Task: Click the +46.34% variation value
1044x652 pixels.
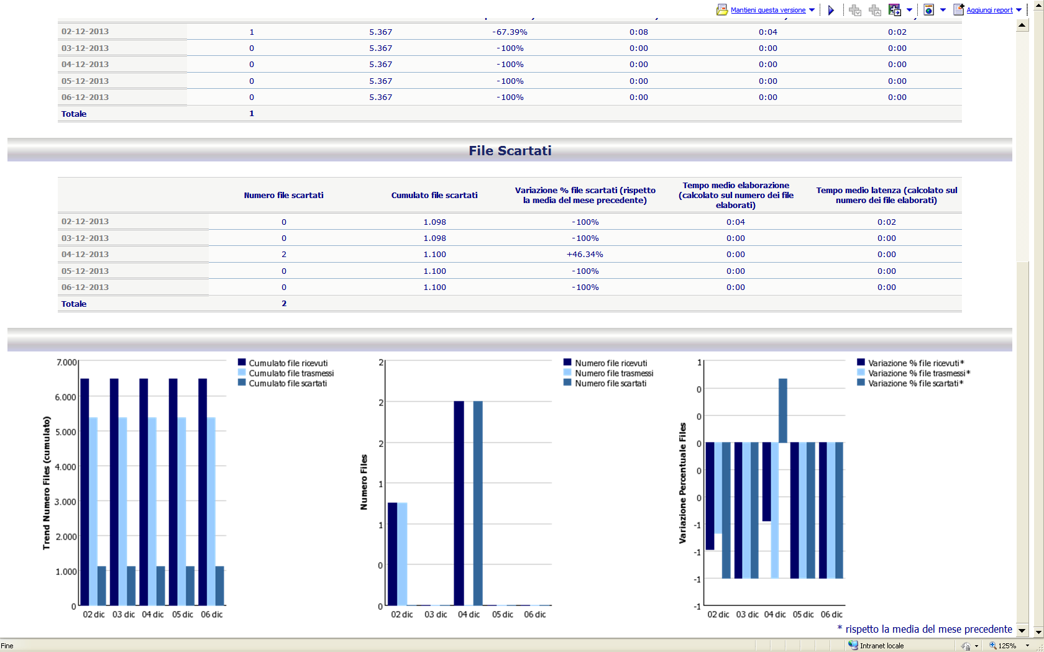Action: point(585,254)
